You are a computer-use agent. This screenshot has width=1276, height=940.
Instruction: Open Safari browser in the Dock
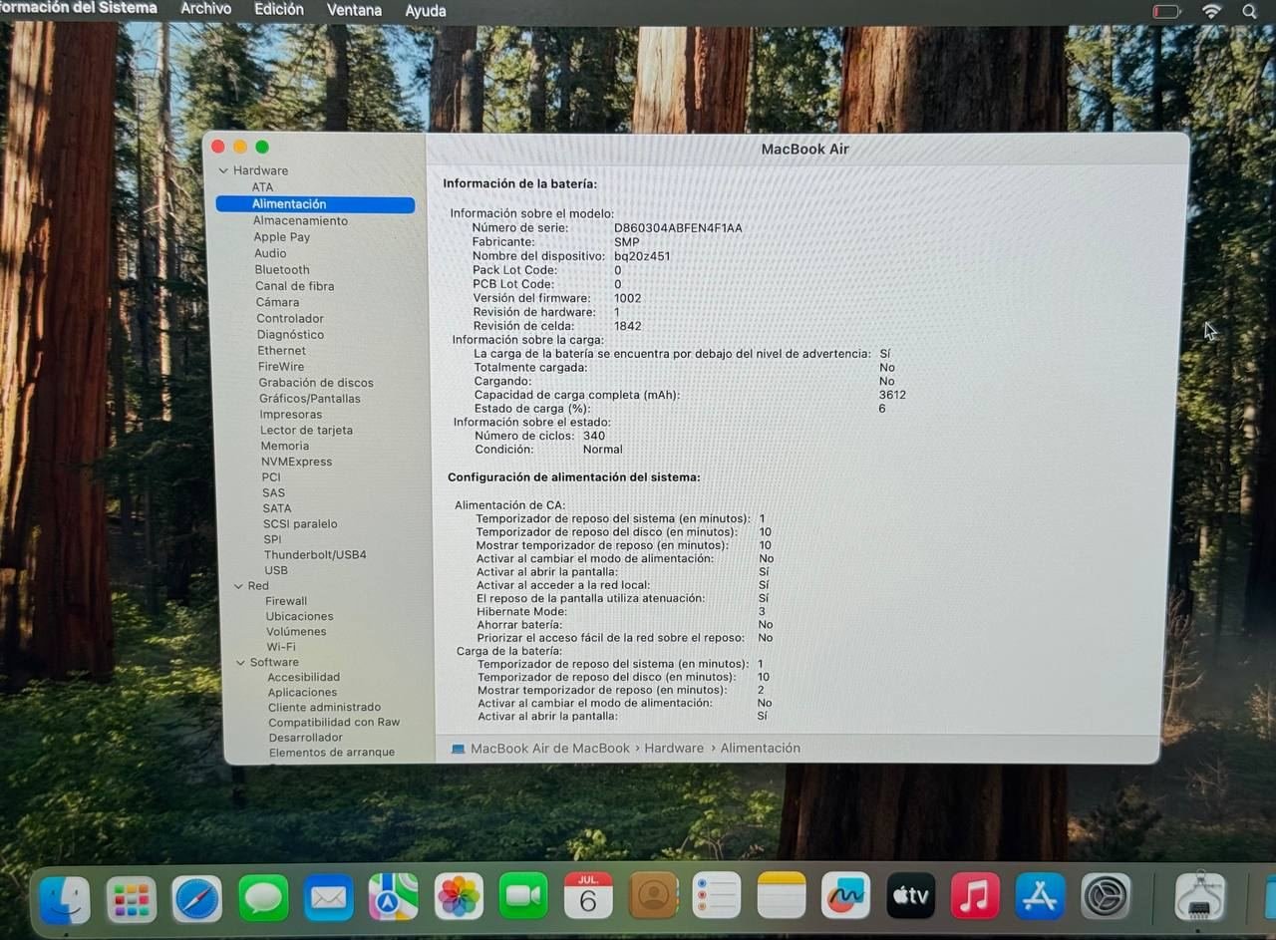pyautogui.click(x=196, y=897)
